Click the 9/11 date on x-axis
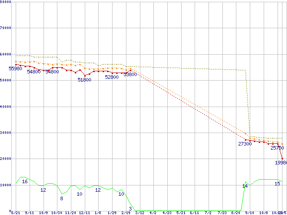This screenshot has height=215, width=287. [30, 213]
